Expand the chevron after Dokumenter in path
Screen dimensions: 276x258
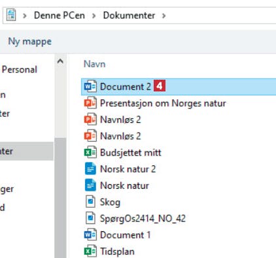click(x=164, y=16)
